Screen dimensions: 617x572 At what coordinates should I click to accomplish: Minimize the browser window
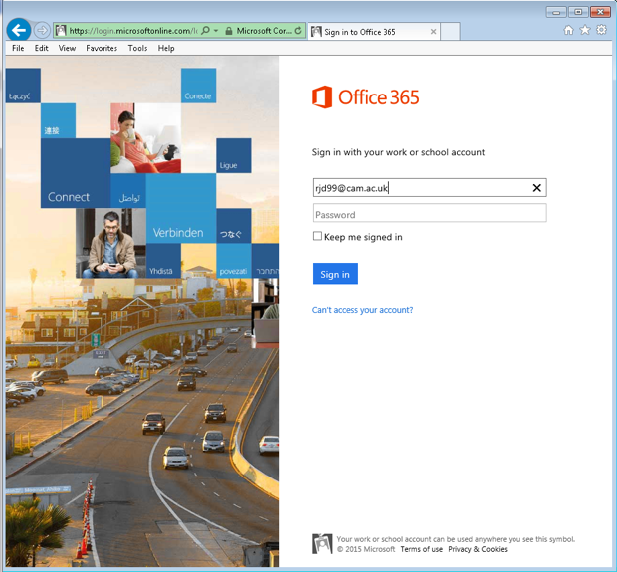556,12
